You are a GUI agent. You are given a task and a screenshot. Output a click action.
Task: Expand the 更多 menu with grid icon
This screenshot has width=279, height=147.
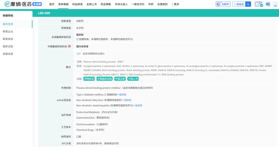pyautogui.click(x=175, y=4)
